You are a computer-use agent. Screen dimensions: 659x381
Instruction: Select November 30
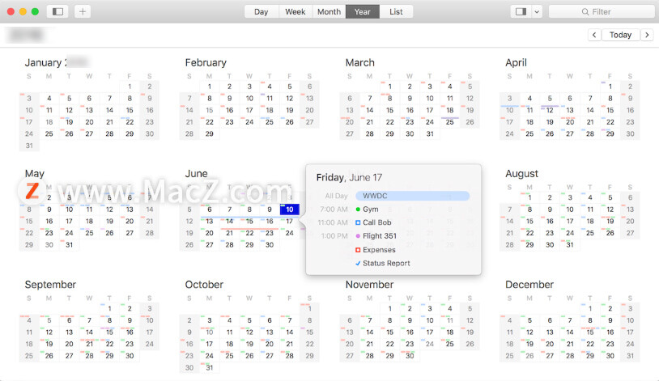(x=410, y=356)
